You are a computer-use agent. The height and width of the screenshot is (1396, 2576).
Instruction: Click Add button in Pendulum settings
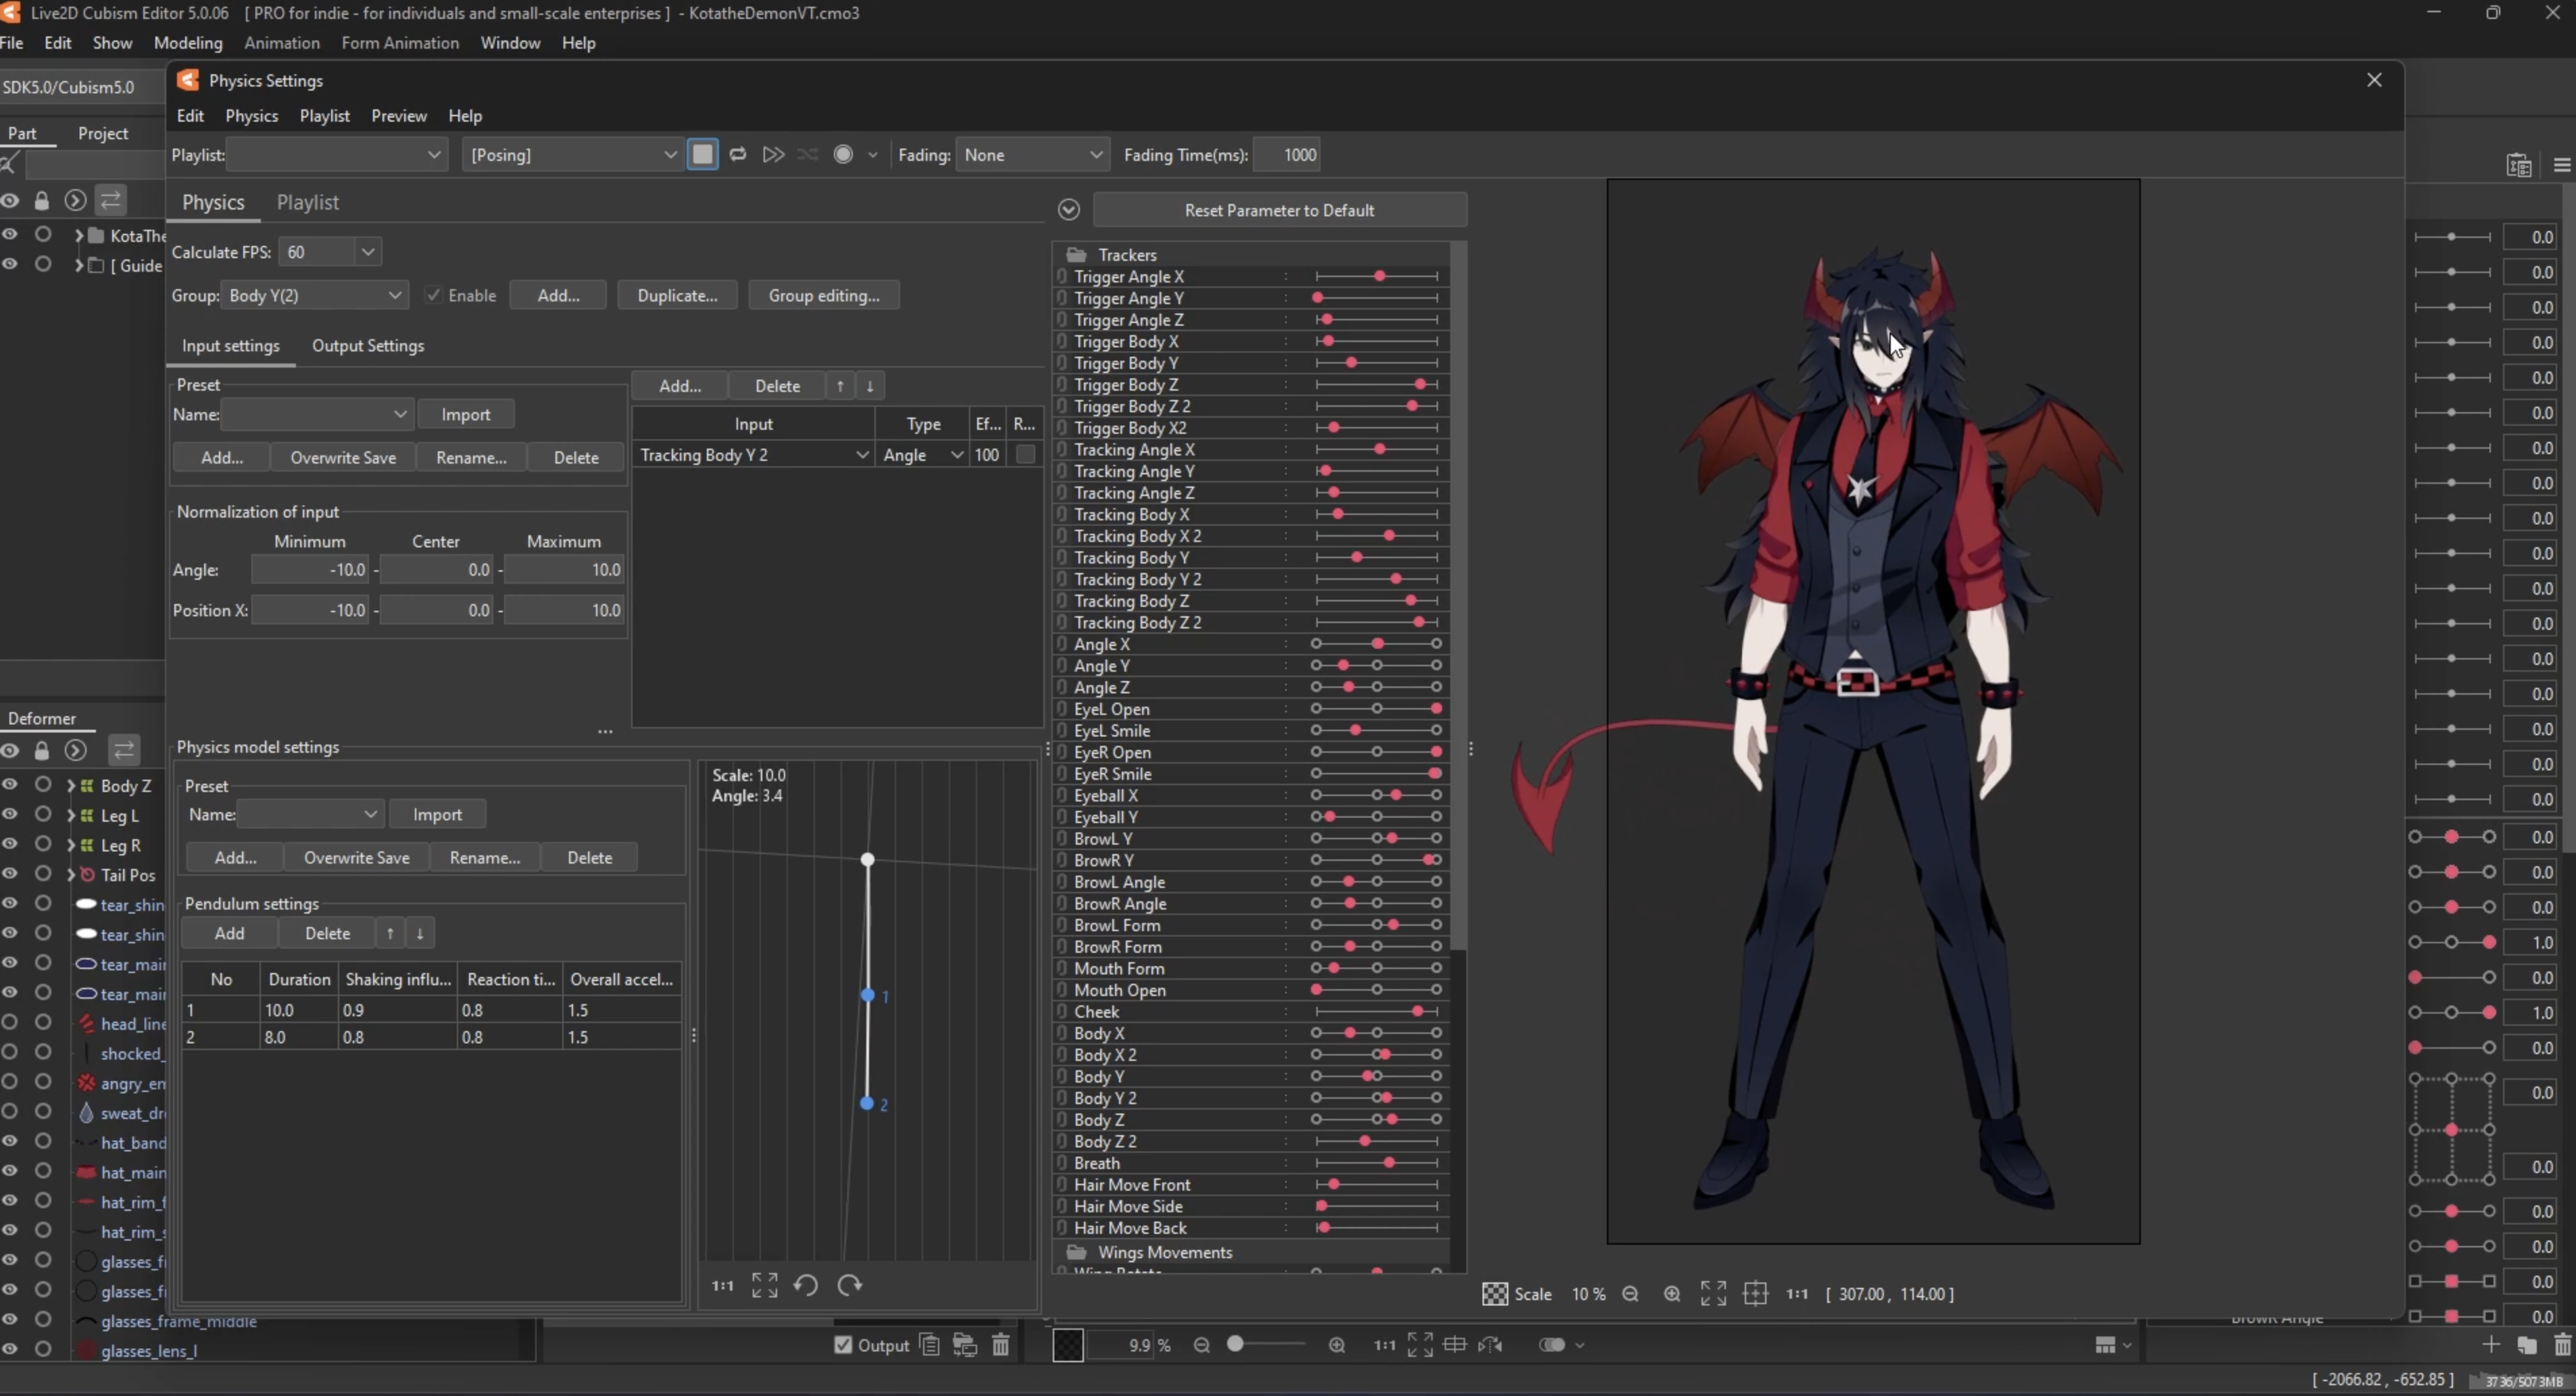(x=229, y=933)
